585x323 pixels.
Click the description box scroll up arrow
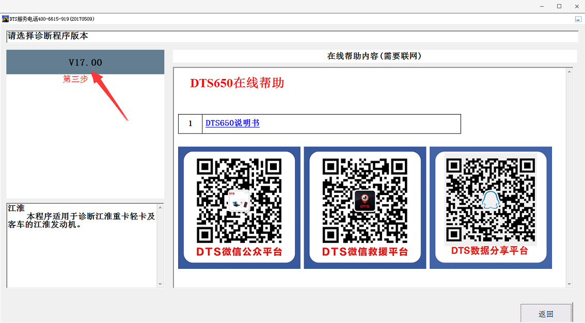(x=161, y=207)
